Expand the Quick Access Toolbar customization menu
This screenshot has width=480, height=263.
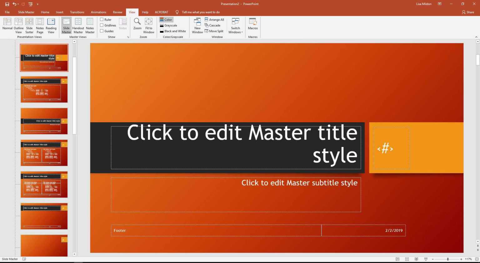(x=37, y=4)
